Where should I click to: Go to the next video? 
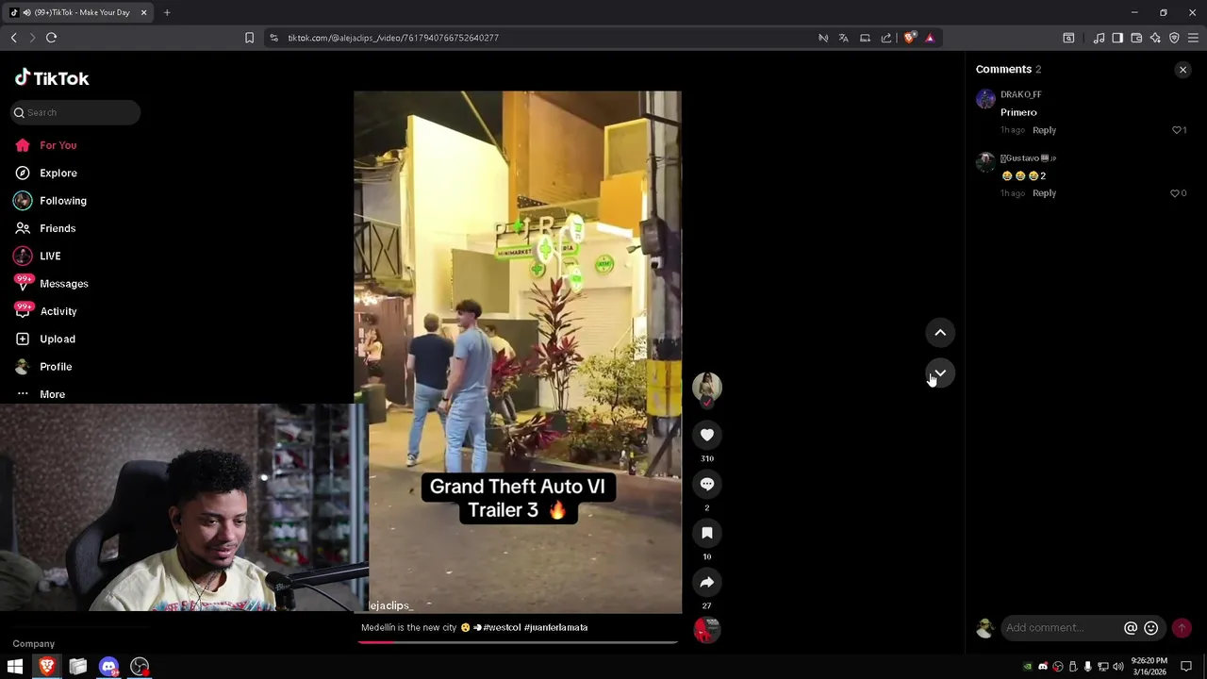(940, 373)
